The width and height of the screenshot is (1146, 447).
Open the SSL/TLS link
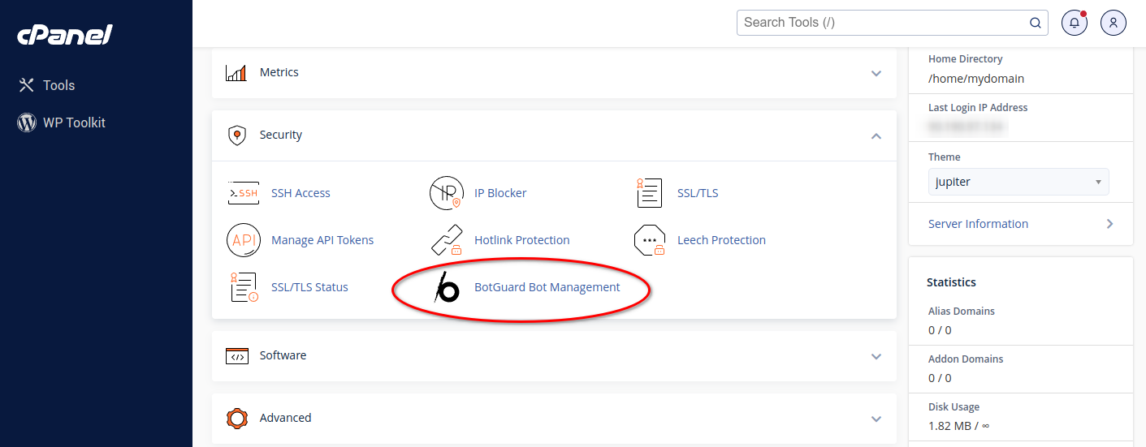tap(698, 193)
